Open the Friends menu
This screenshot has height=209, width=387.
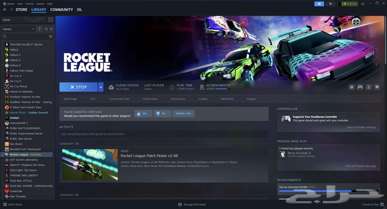pyautogui.click(x=29, y=4)
